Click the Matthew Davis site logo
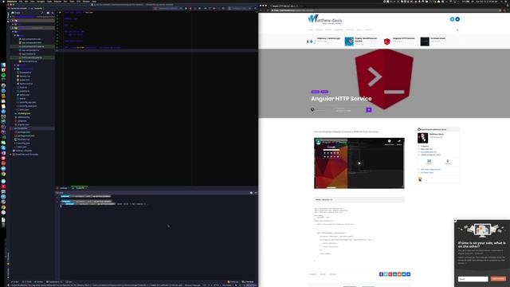The width and height of the screenshot is (510, 287). coord(325,19)
